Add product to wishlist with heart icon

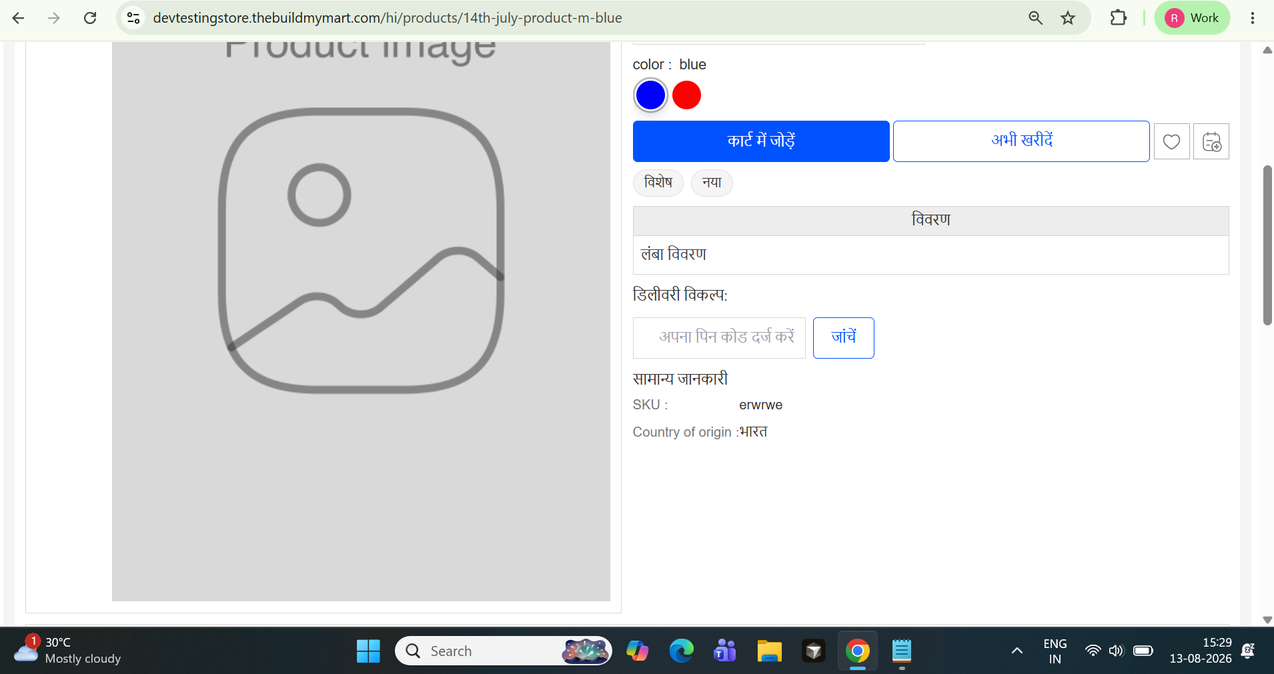coord(1171,141)
